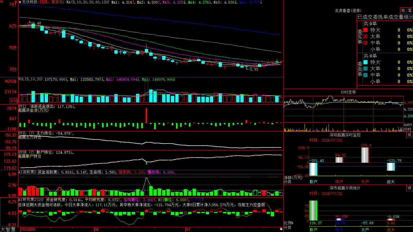This screenshot has height=232, width=413.
Task: Click the MA6: 5.777 value
Action: (x=250, y=2)
